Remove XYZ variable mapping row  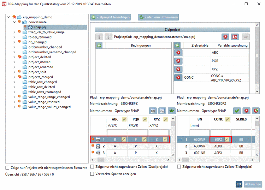(x=178, y=69)
